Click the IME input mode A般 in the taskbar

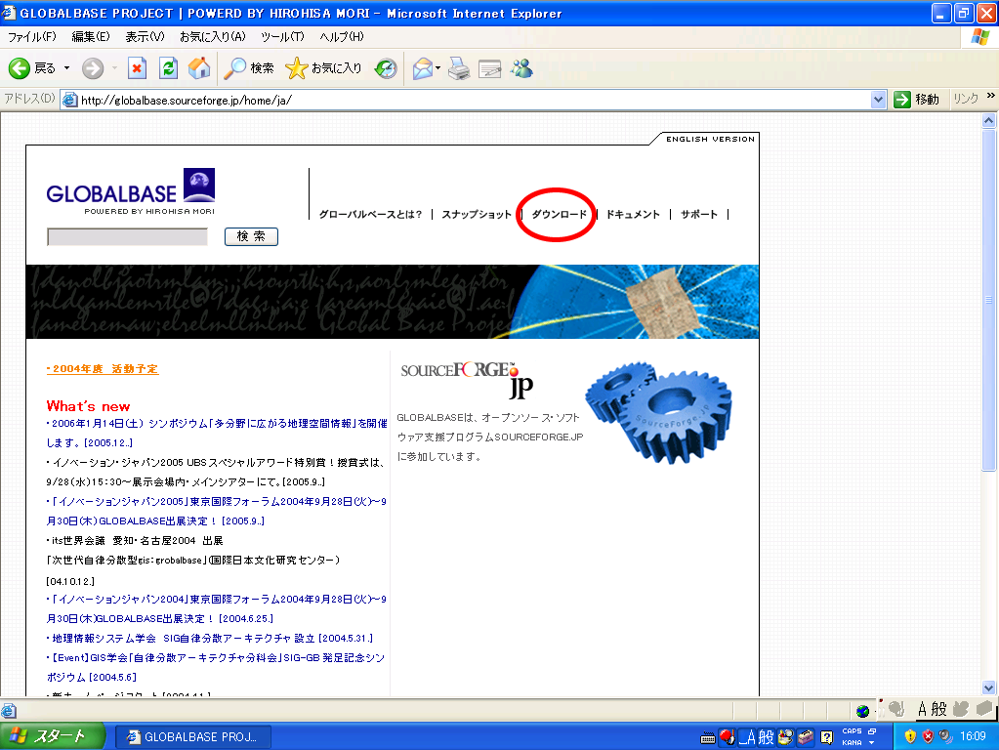click(x=757, y=737)
